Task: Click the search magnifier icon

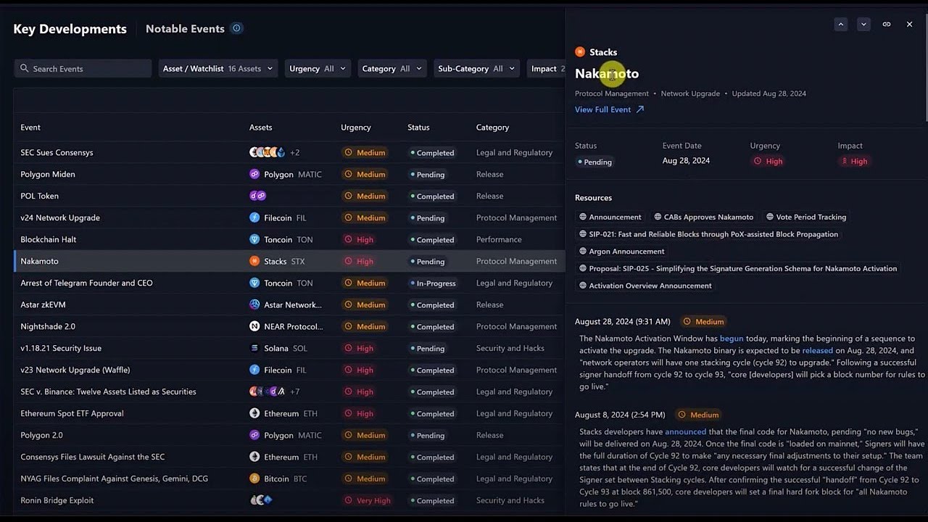Action: [x=25, y=68]
